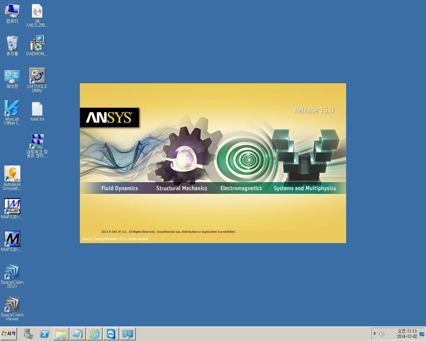Open 네트워크 및 공유 센터 shortcut

(x=37, y=146)
